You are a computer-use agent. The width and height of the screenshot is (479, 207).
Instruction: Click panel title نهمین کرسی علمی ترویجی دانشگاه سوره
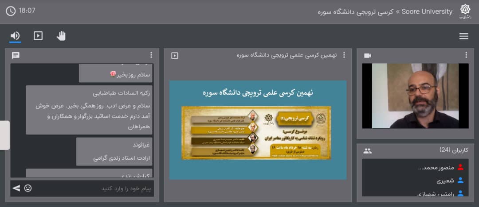tap(287, 55)
